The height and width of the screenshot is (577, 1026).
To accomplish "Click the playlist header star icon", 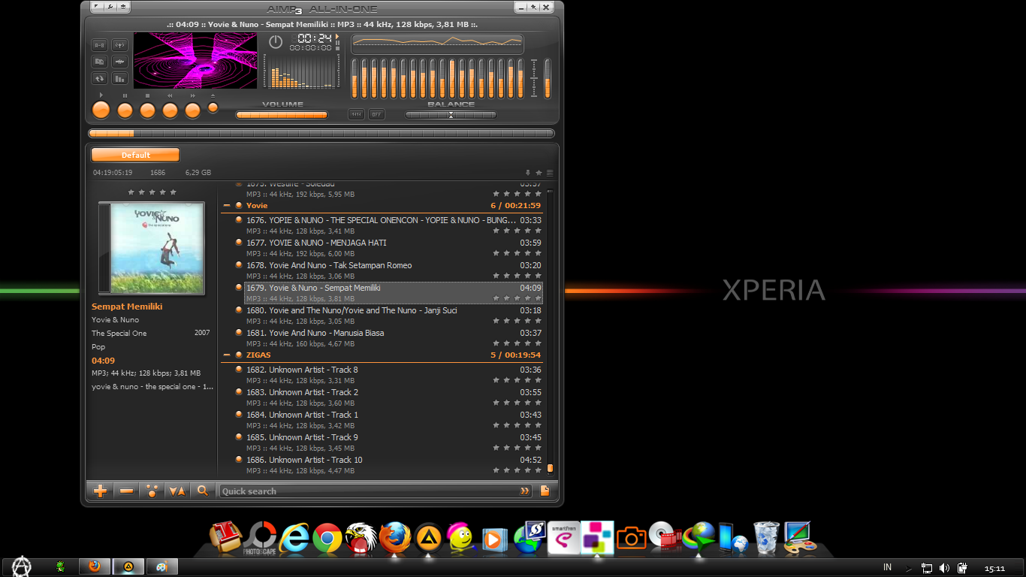I will tap(539, 173).
